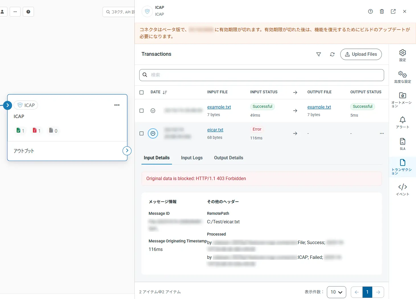Open the transactions filter
This screenshot has width=416, height=299.
tap(319, 54)
